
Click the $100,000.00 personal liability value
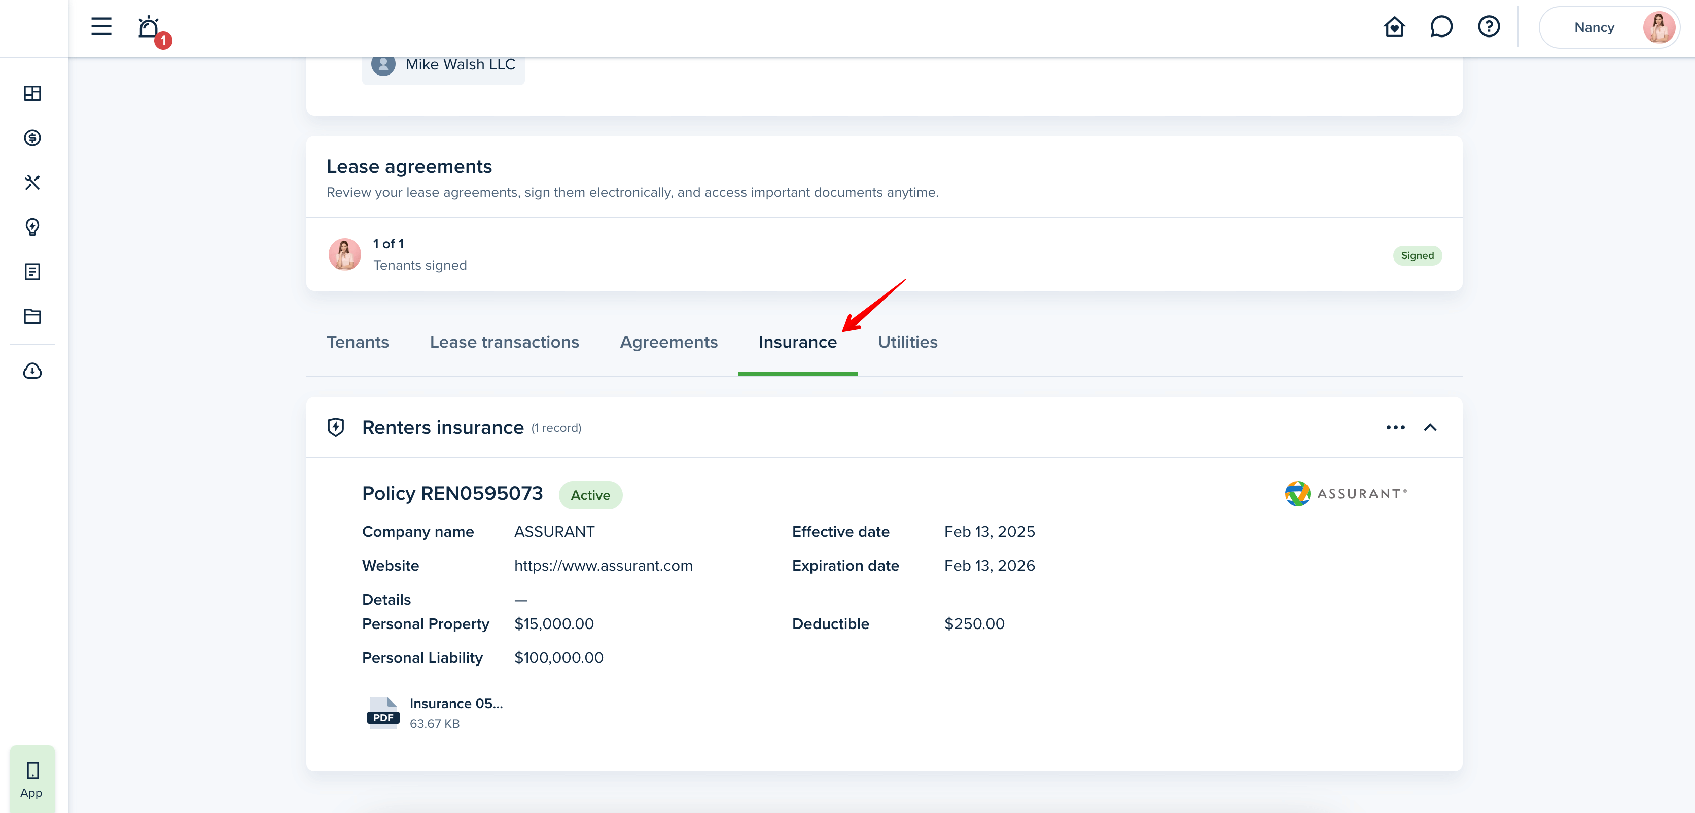558,658
